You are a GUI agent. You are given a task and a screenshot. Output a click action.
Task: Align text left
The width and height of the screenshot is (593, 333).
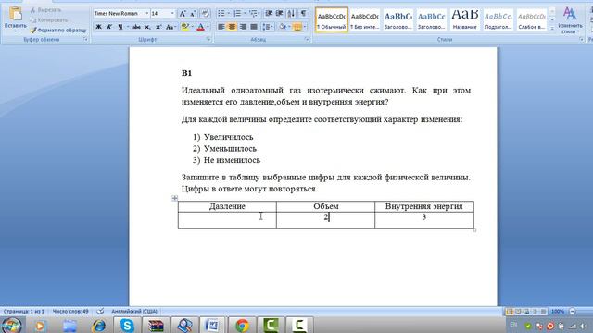[221, 27]
